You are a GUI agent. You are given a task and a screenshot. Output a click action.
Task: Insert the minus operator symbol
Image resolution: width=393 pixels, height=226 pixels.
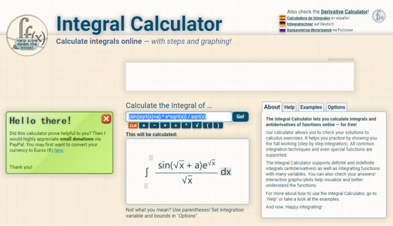(x=154, y=125)
